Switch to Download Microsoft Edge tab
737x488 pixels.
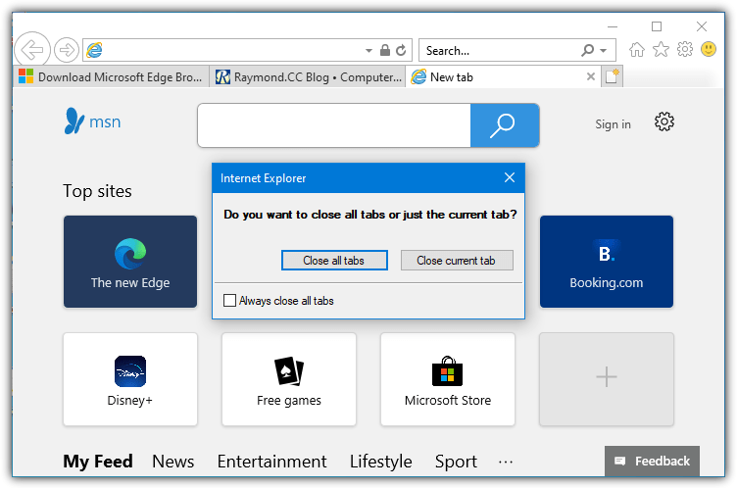point(111,77)
